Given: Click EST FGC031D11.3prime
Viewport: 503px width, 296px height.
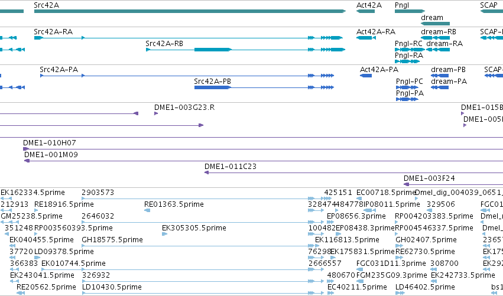Looking at the screenshot, I should tap(391, 264).
